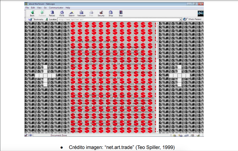Screen dimensions: 238x151
Task: Click the Print toolbar icon
Action: [x=91, y=13]
